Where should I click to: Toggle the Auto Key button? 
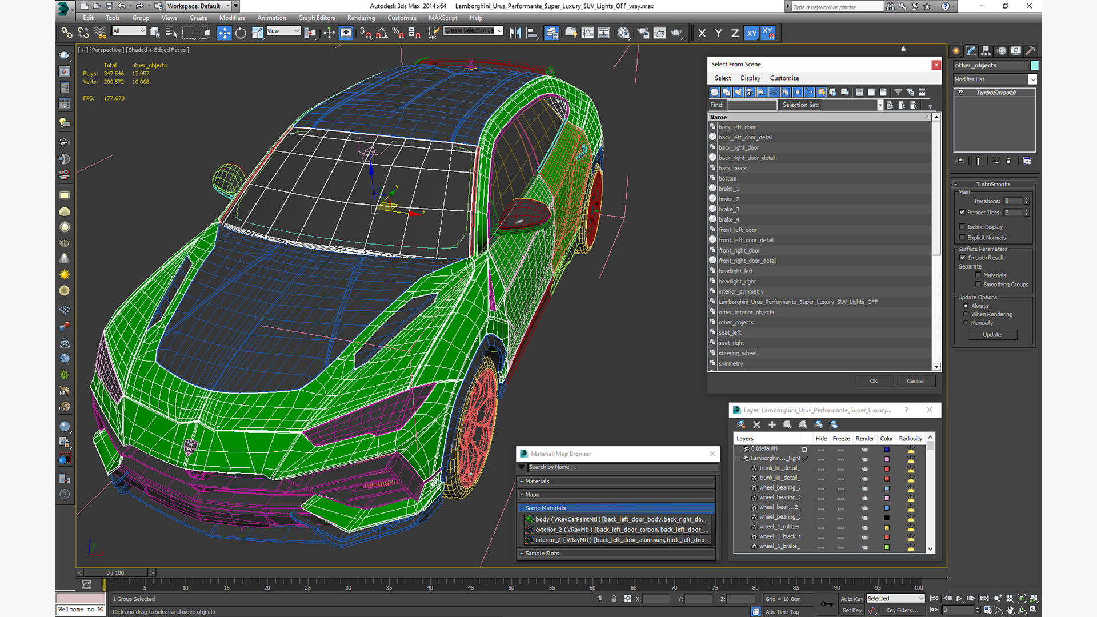pyautogui.click(x=852, y=599)
